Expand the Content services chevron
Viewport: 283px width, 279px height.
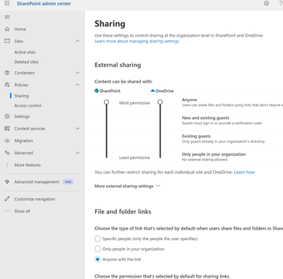(x=78, y=129)
